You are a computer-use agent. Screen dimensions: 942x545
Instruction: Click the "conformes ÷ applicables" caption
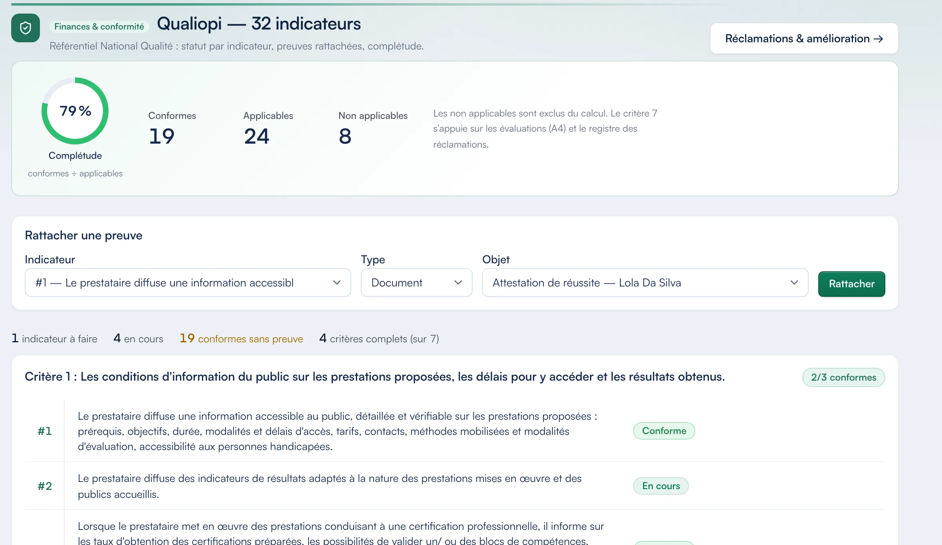(75, 174)
